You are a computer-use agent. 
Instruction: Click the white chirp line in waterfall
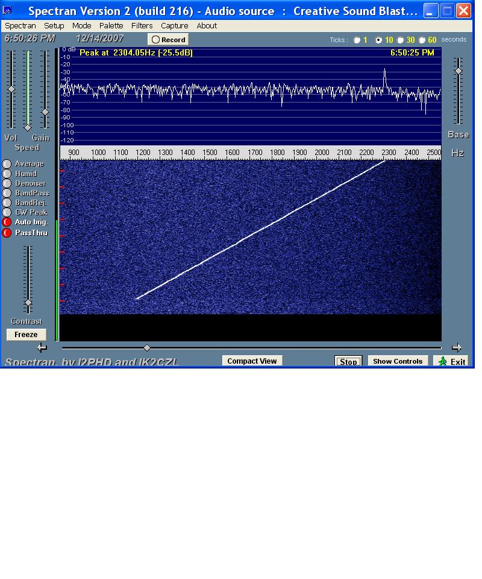pos(261,230)
